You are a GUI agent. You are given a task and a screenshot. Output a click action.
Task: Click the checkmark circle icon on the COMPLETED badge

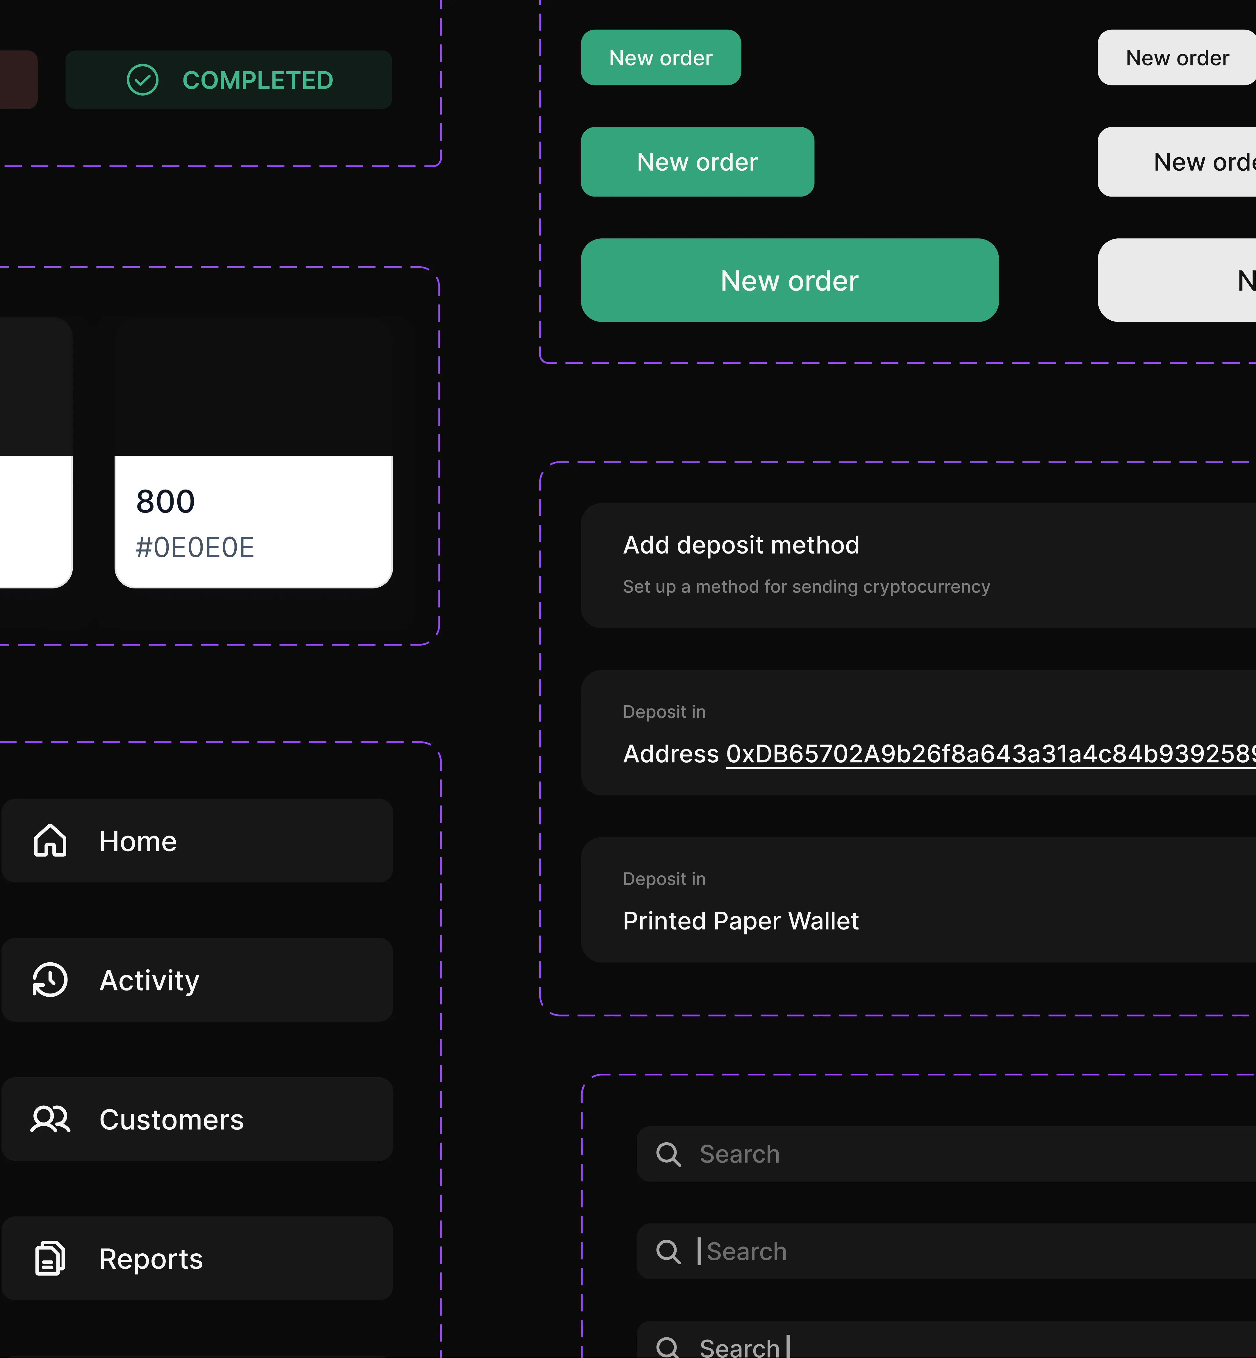click(143, 80)
